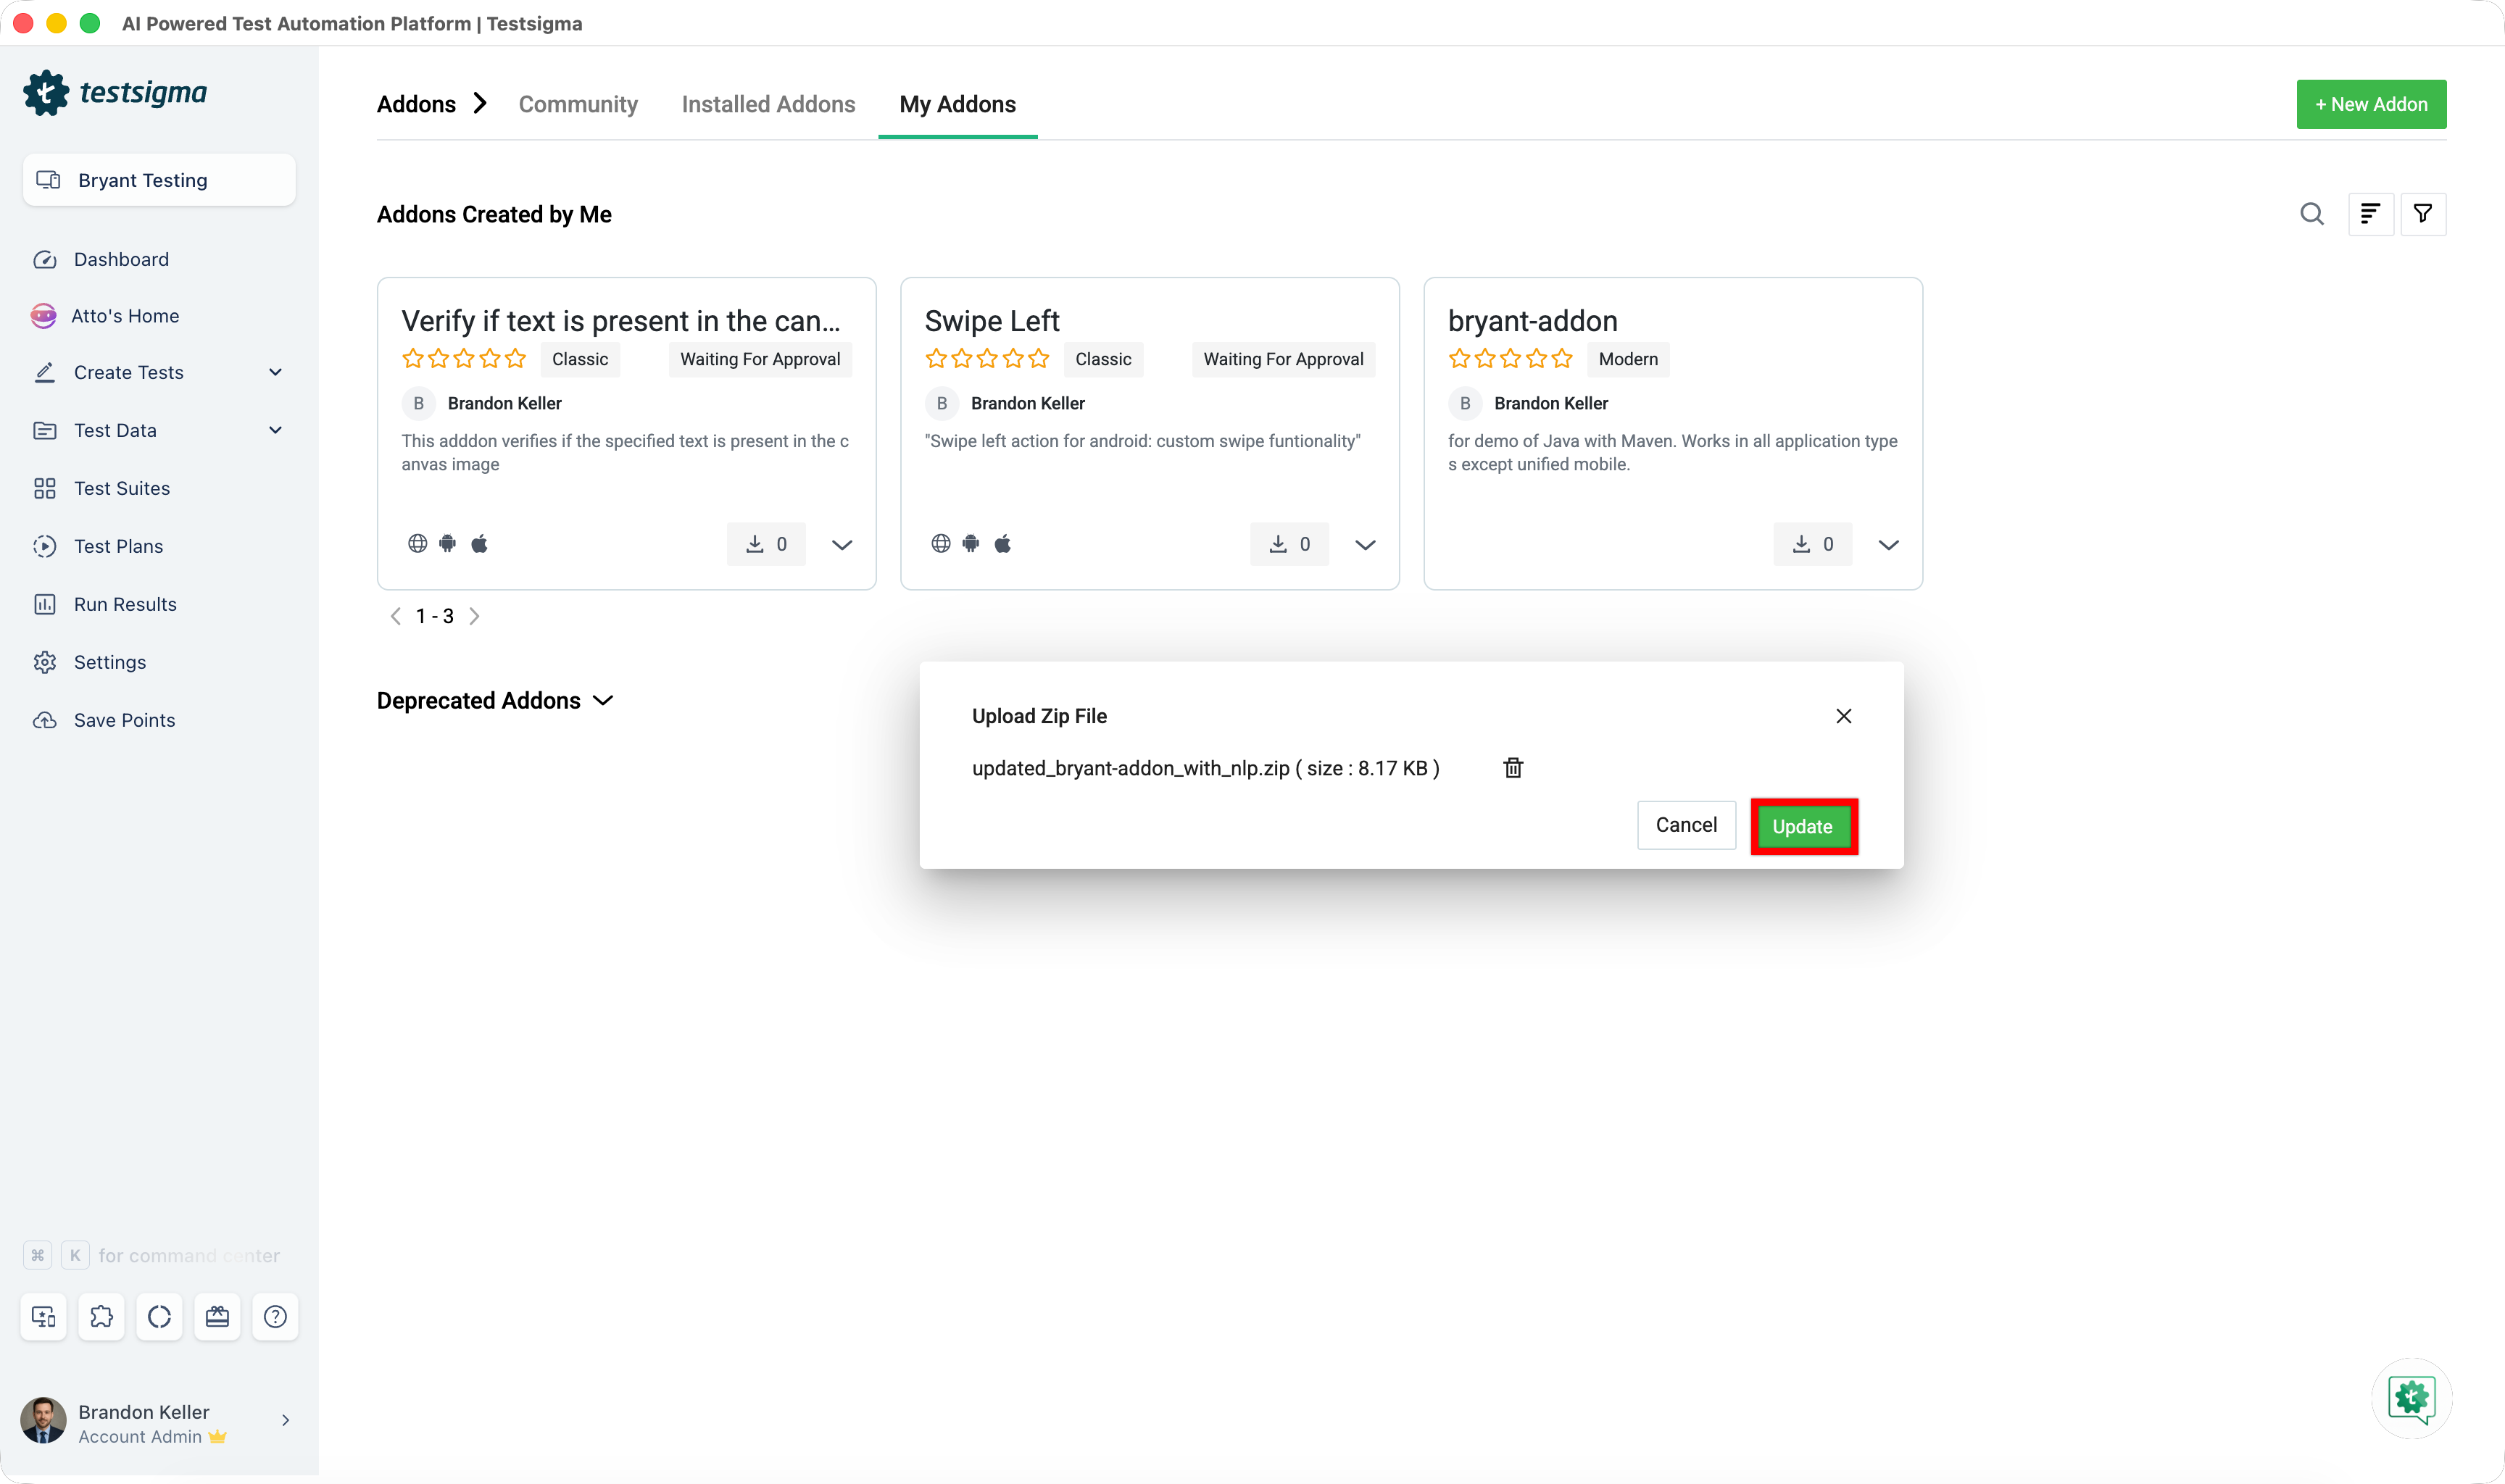Open the devices icon in bottom toolbar
Viewport: 2505px width, 1484px height.
pos(44,1317)
